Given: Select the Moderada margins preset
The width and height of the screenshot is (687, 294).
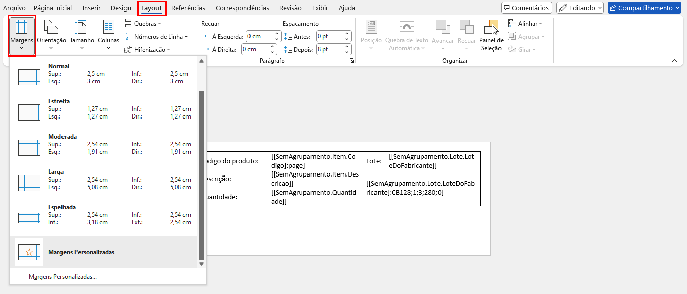Looking at the screenshot, I should pyautogui.click(x=103, y=144).
